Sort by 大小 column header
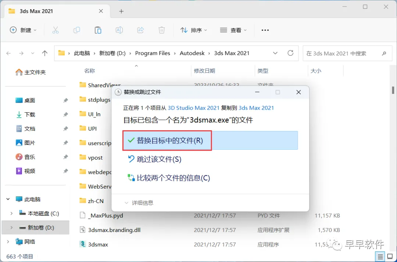Image resolution: width=397 pixels, height=262 pixels. [x=316, y=71]
